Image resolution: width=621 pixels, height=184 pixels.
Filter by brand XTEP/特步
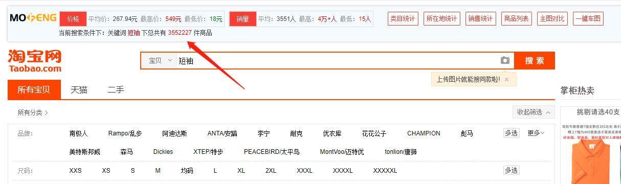(x=208, y=152)
